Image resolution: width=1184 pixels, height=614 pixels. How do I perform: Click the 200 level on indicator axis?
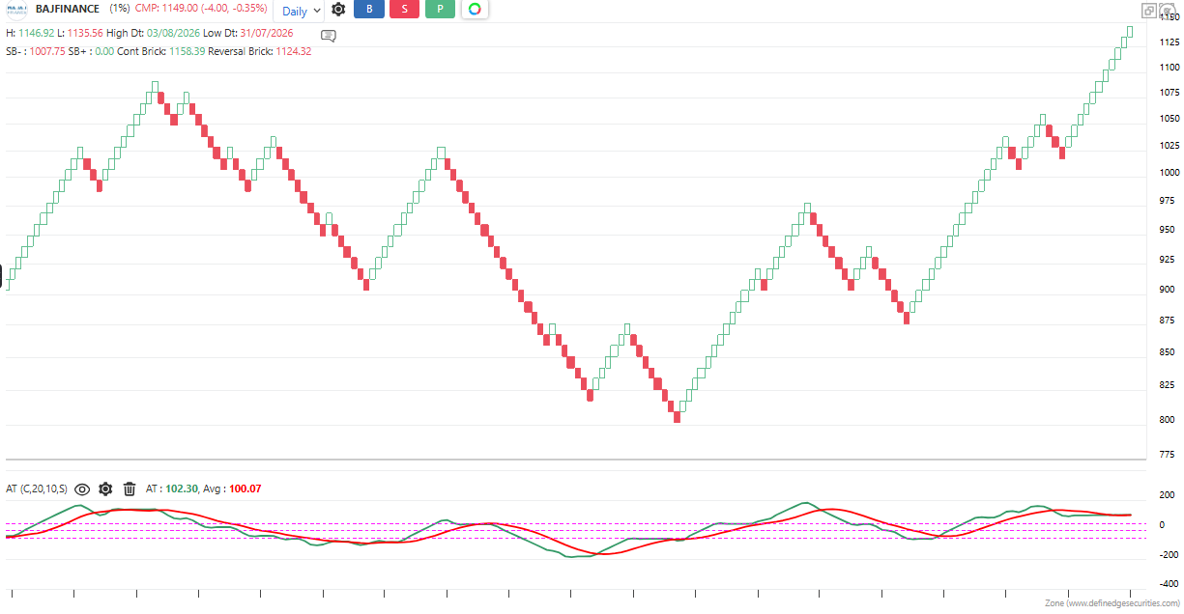[1168, 495]
